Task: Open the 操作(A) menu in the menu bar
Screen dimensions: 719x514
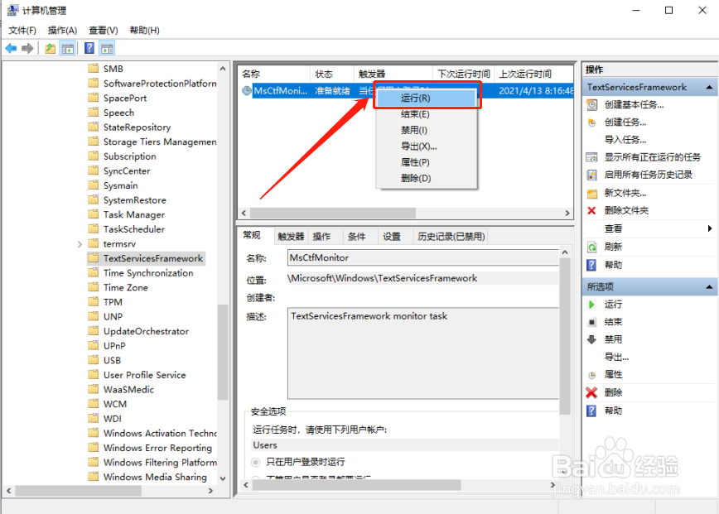Action: (62, 30)
